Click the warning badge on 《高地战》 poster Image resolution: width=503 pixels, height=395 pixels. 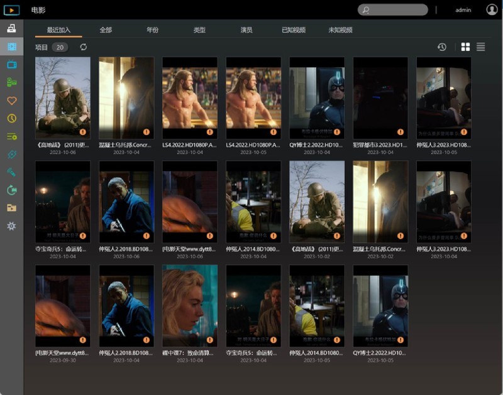82,132
